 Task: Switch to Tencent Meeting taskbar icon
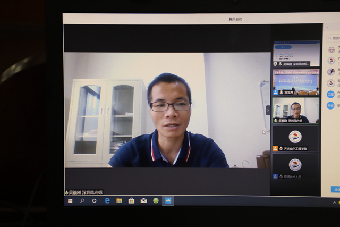168,201
